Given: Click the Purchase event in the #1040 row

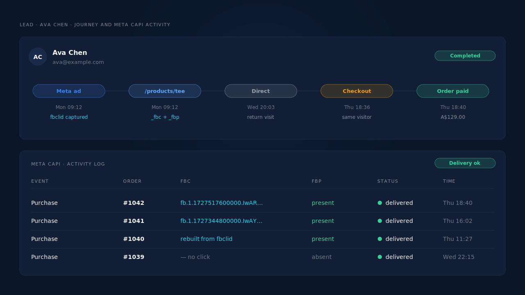Looking at the screenshot, I should (44, 239).
